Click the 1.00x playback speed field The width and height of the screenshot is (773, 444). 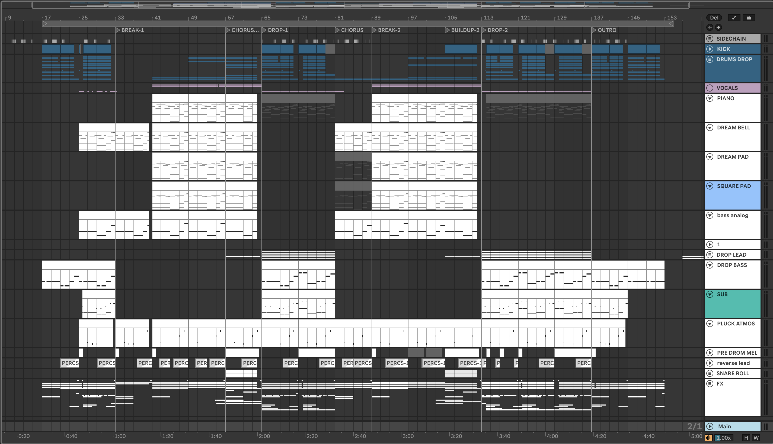pos(724,438)
